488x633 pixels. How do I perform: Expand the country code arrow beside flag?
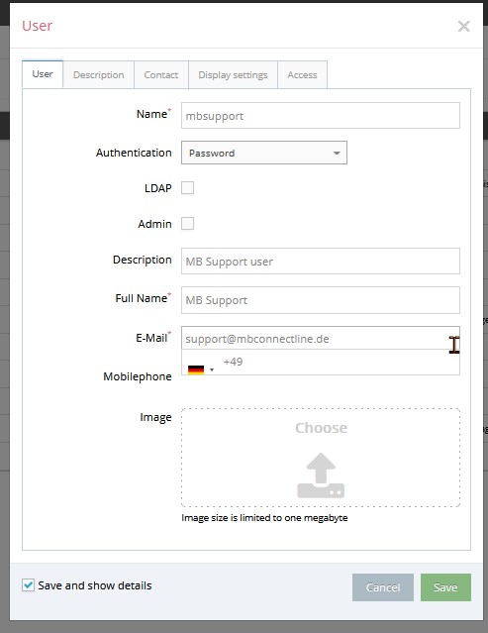[x=212, y=369]
